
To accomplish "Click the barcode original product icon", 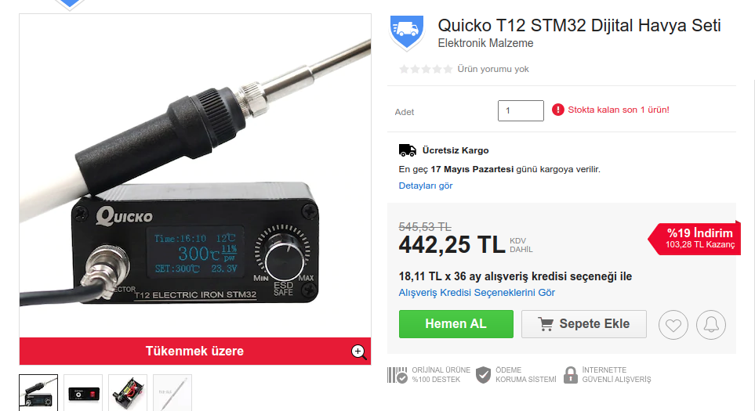I will [397, 375].
